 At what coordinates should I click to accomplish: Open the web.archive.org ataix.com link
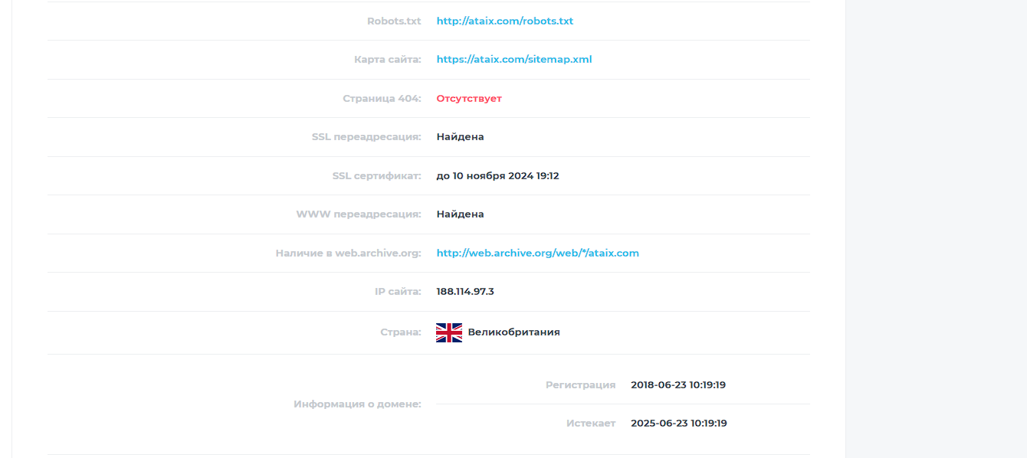coord(538,254)
